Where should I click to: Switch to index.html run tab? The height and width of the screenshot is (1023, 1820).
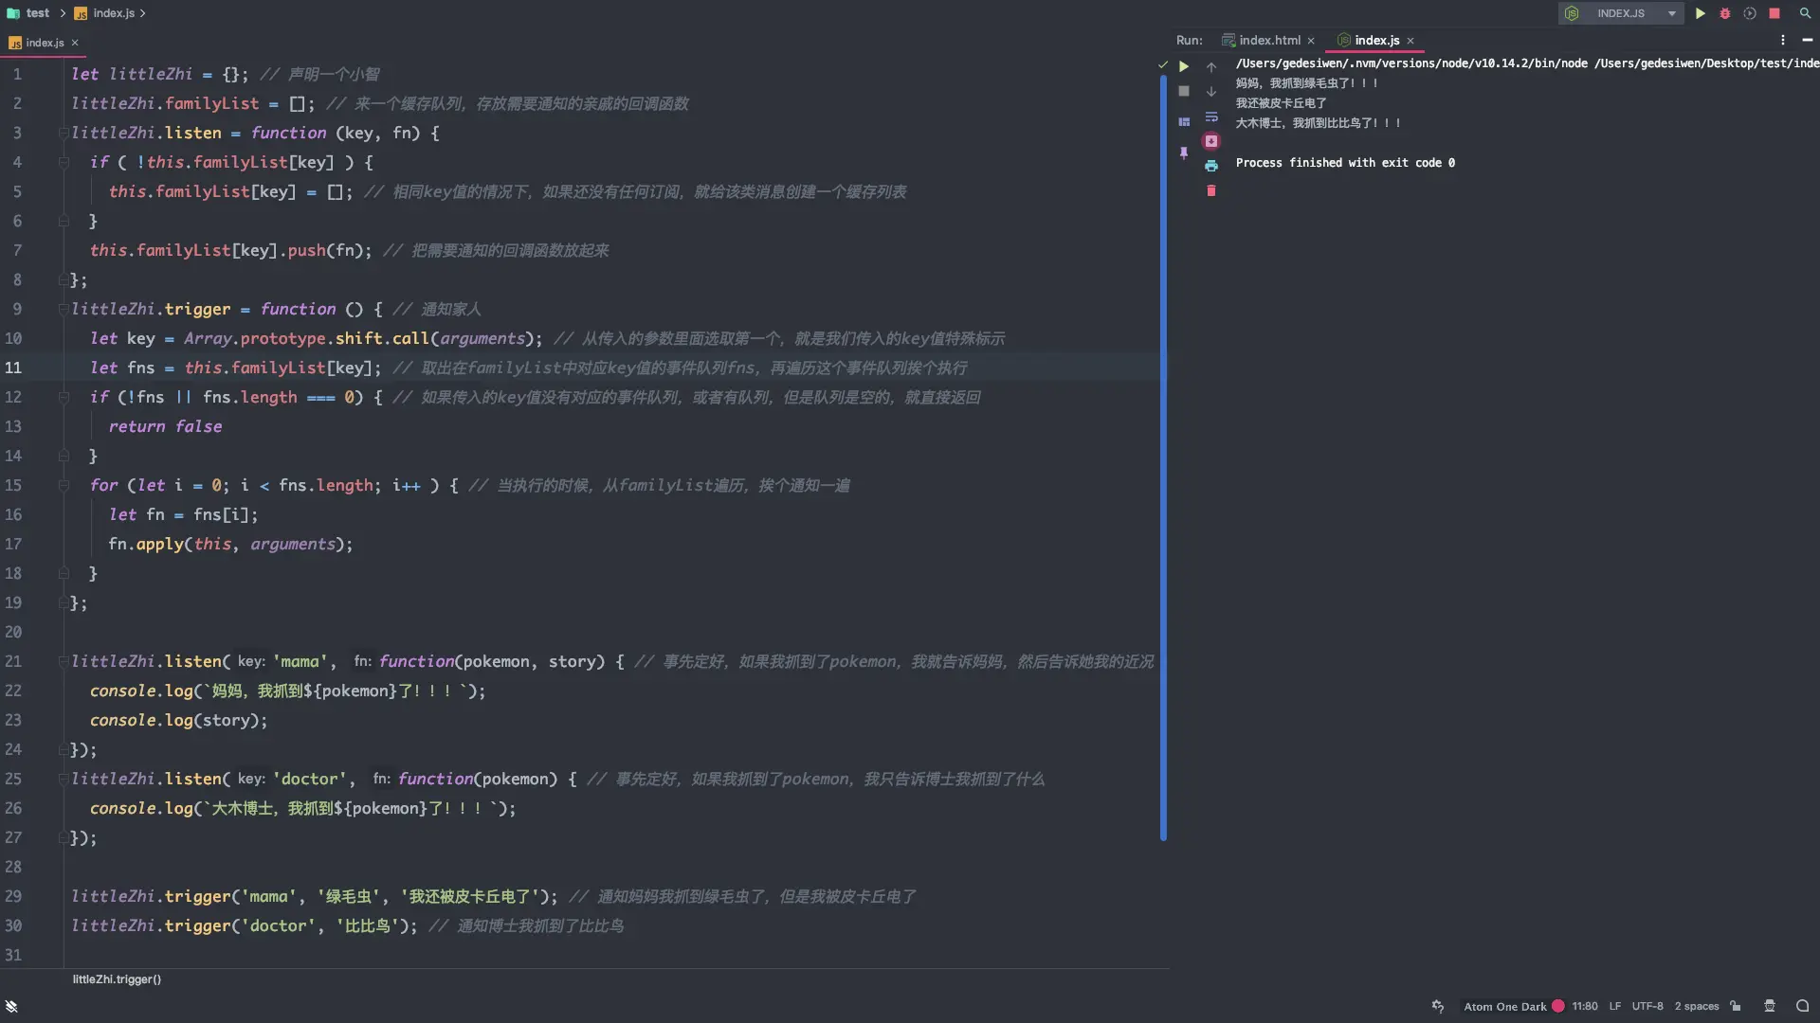pos(1269,41)
